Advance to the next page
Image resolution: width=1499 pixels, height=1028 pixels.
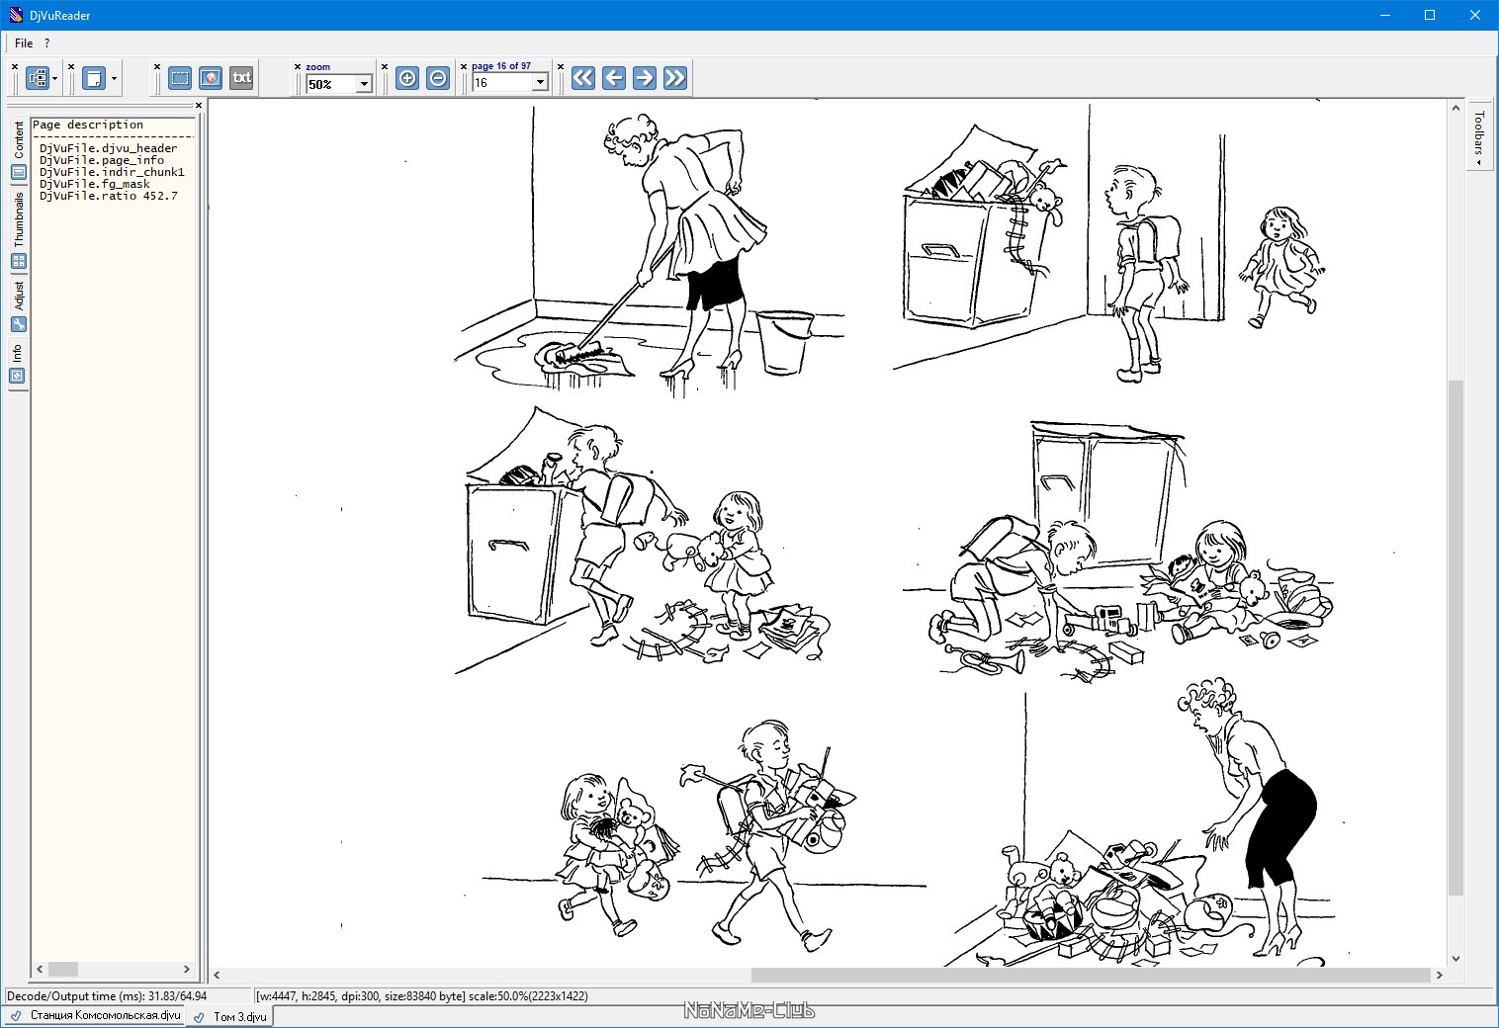tap(645, 78)
